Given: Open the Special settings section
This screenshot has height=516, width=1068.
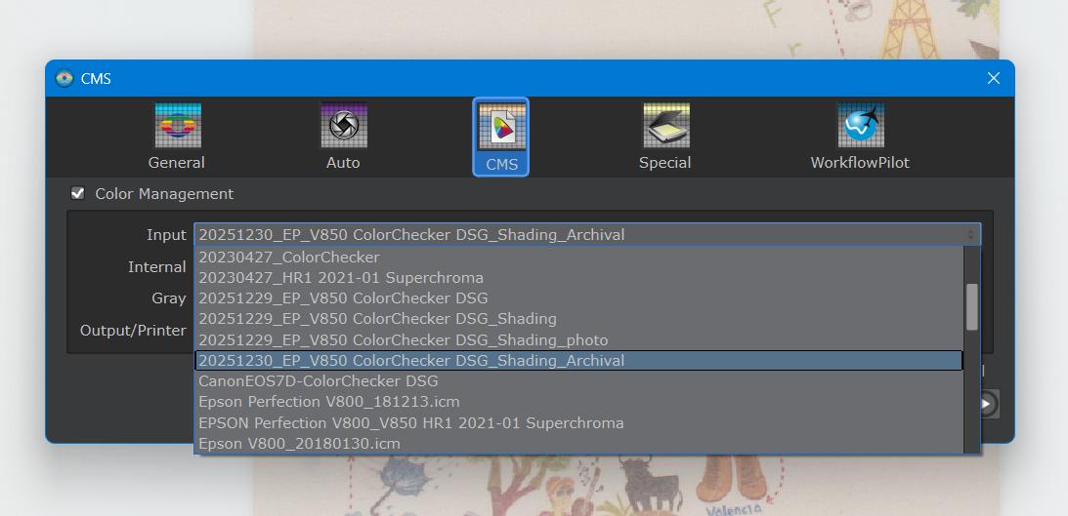Looking at the screenshot, I should (664, 136).
